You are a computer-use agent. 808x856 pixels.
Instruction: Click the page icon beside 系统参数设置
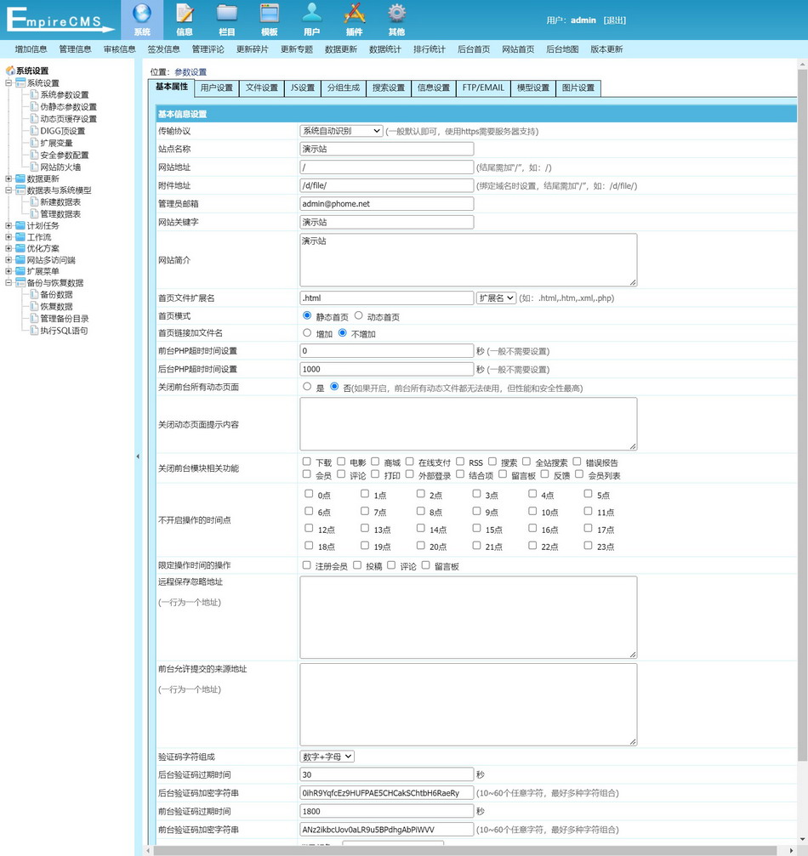click(x=34, y=94)
